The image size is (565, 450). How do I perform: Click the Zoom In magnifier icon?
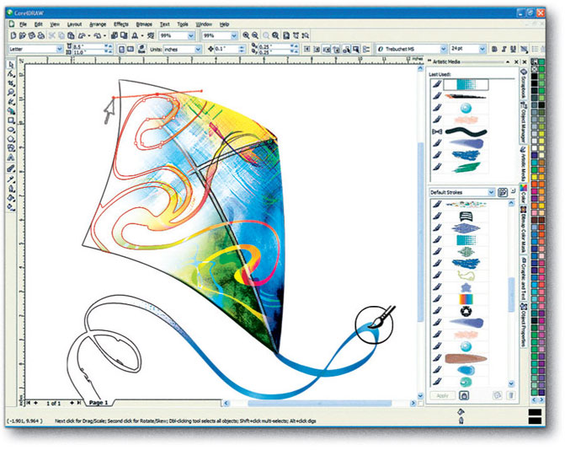[246, 35]
